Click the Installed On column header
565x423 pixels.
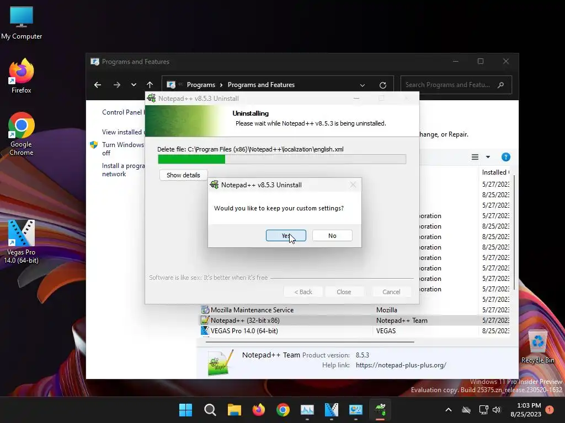point(495,172)
